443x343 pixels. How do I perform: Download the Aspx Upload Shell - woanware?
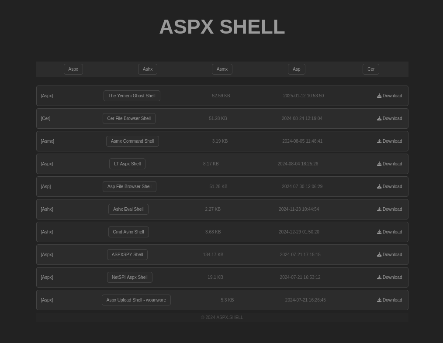(x=389, y=300)
